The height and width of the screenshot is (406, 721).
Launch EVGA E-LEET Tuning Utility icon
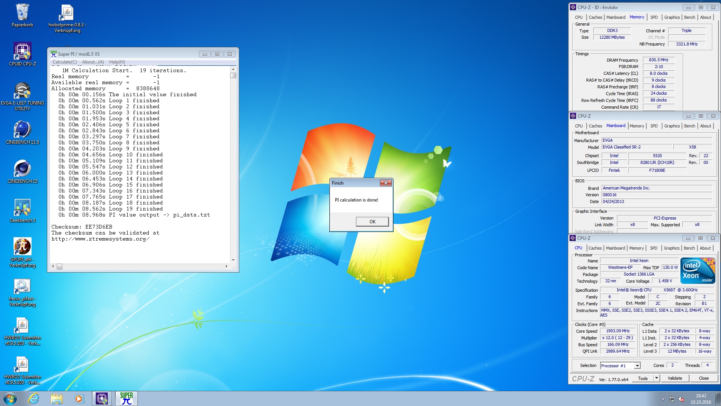click(x=22, y=97)
